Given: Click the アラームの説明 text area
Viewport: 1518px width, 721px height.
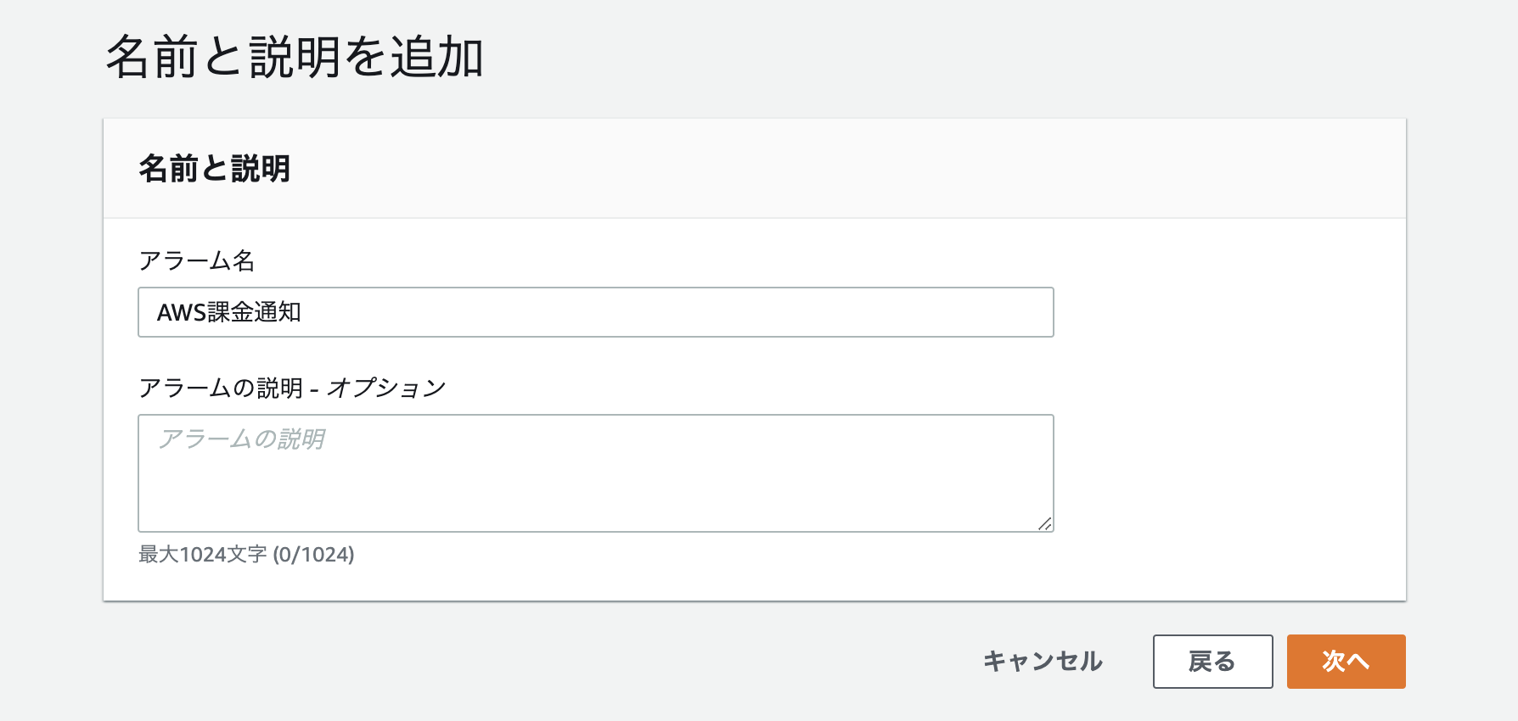Looking at the screenshot, I should (x=594, y=471).
